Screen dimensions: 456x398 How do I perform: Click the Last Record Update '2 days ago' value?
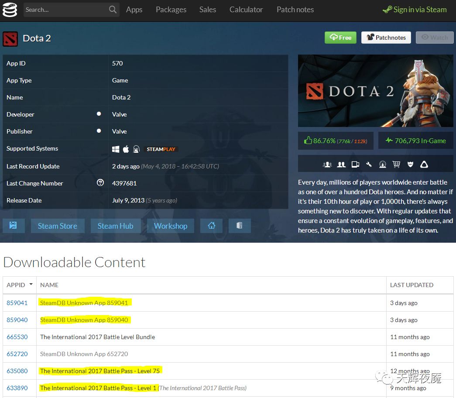(126, 166)
